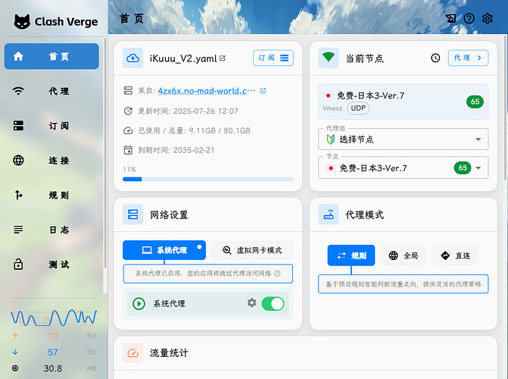508x379 pixels.
Task: Click the green wifi signal icon
Action: pos(329,58)
